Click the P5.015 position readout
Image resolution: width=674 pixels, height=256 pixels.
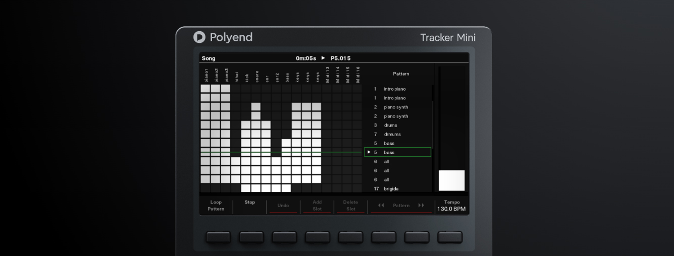coord(341,58)
